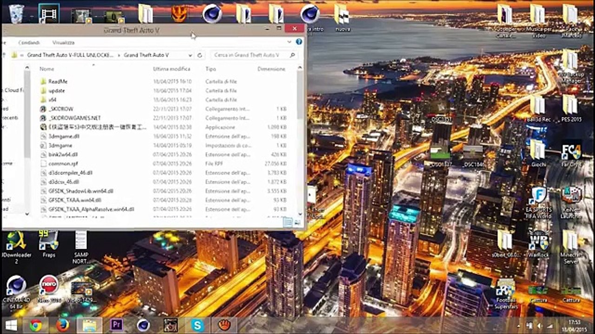Open the Ball3d Rec desktop folder
The height and width of the screenshot is (334, 595).
(539, 109)
